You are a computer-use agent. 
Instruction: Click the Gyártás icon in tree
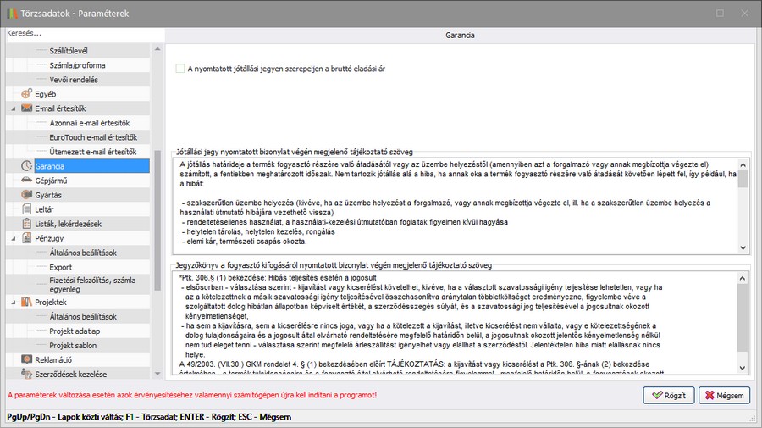27,195
